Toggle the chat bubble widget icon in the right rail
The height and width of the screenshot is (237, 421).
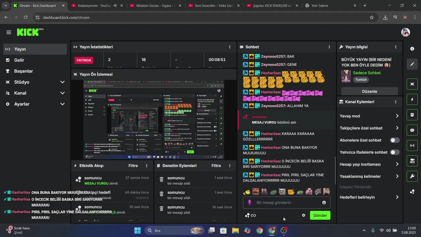click(412, 130)
